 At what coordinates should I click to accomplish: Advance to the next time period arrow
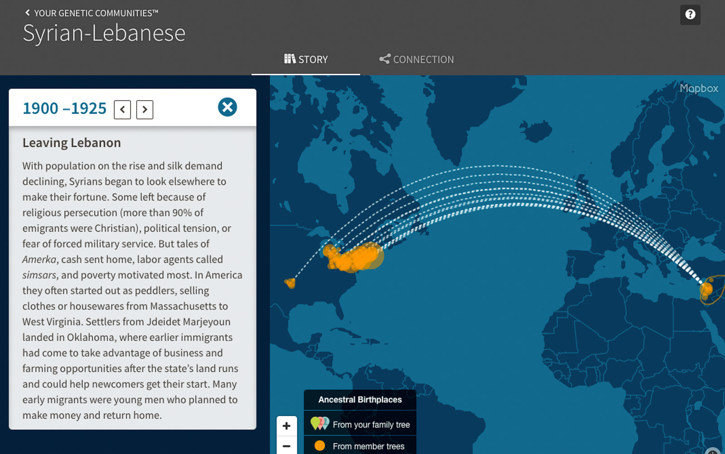[x=145, y=110]
